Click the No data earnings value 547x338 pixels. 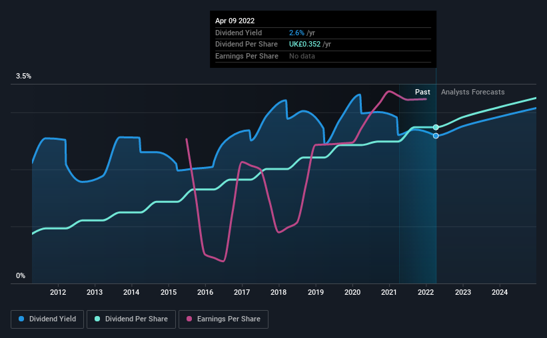pos(302,56)
